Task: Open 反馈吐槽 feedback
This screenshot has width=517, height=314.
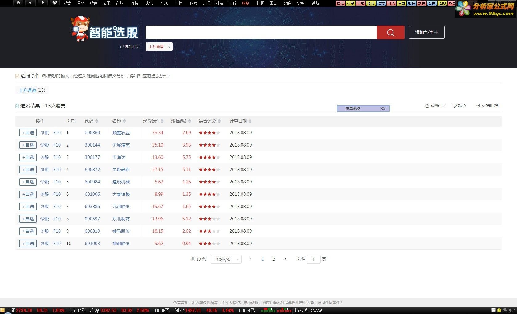Action: point(487,106)
